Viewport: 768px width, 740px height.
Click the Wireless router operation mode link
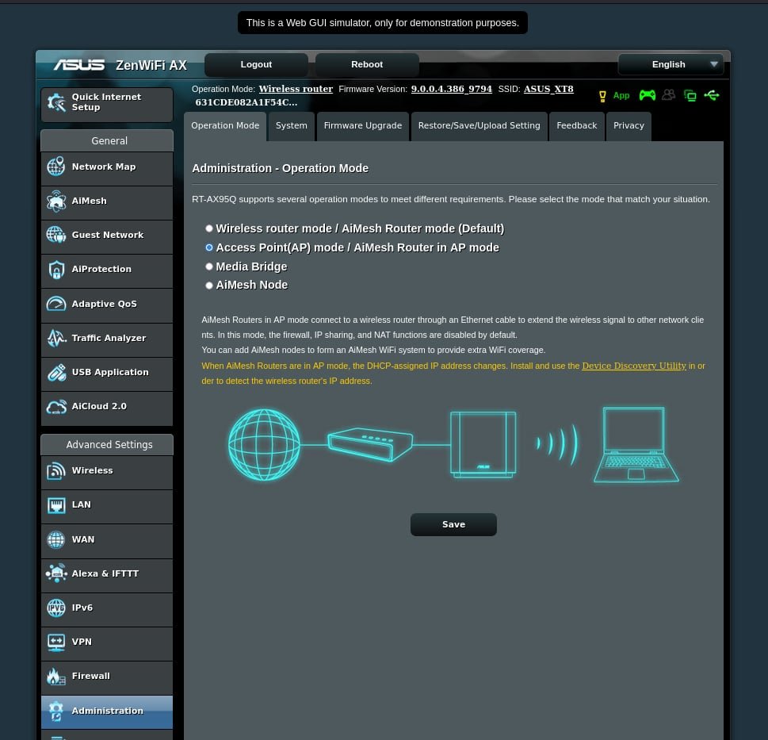pyautogui.click(x=296, y=89)
